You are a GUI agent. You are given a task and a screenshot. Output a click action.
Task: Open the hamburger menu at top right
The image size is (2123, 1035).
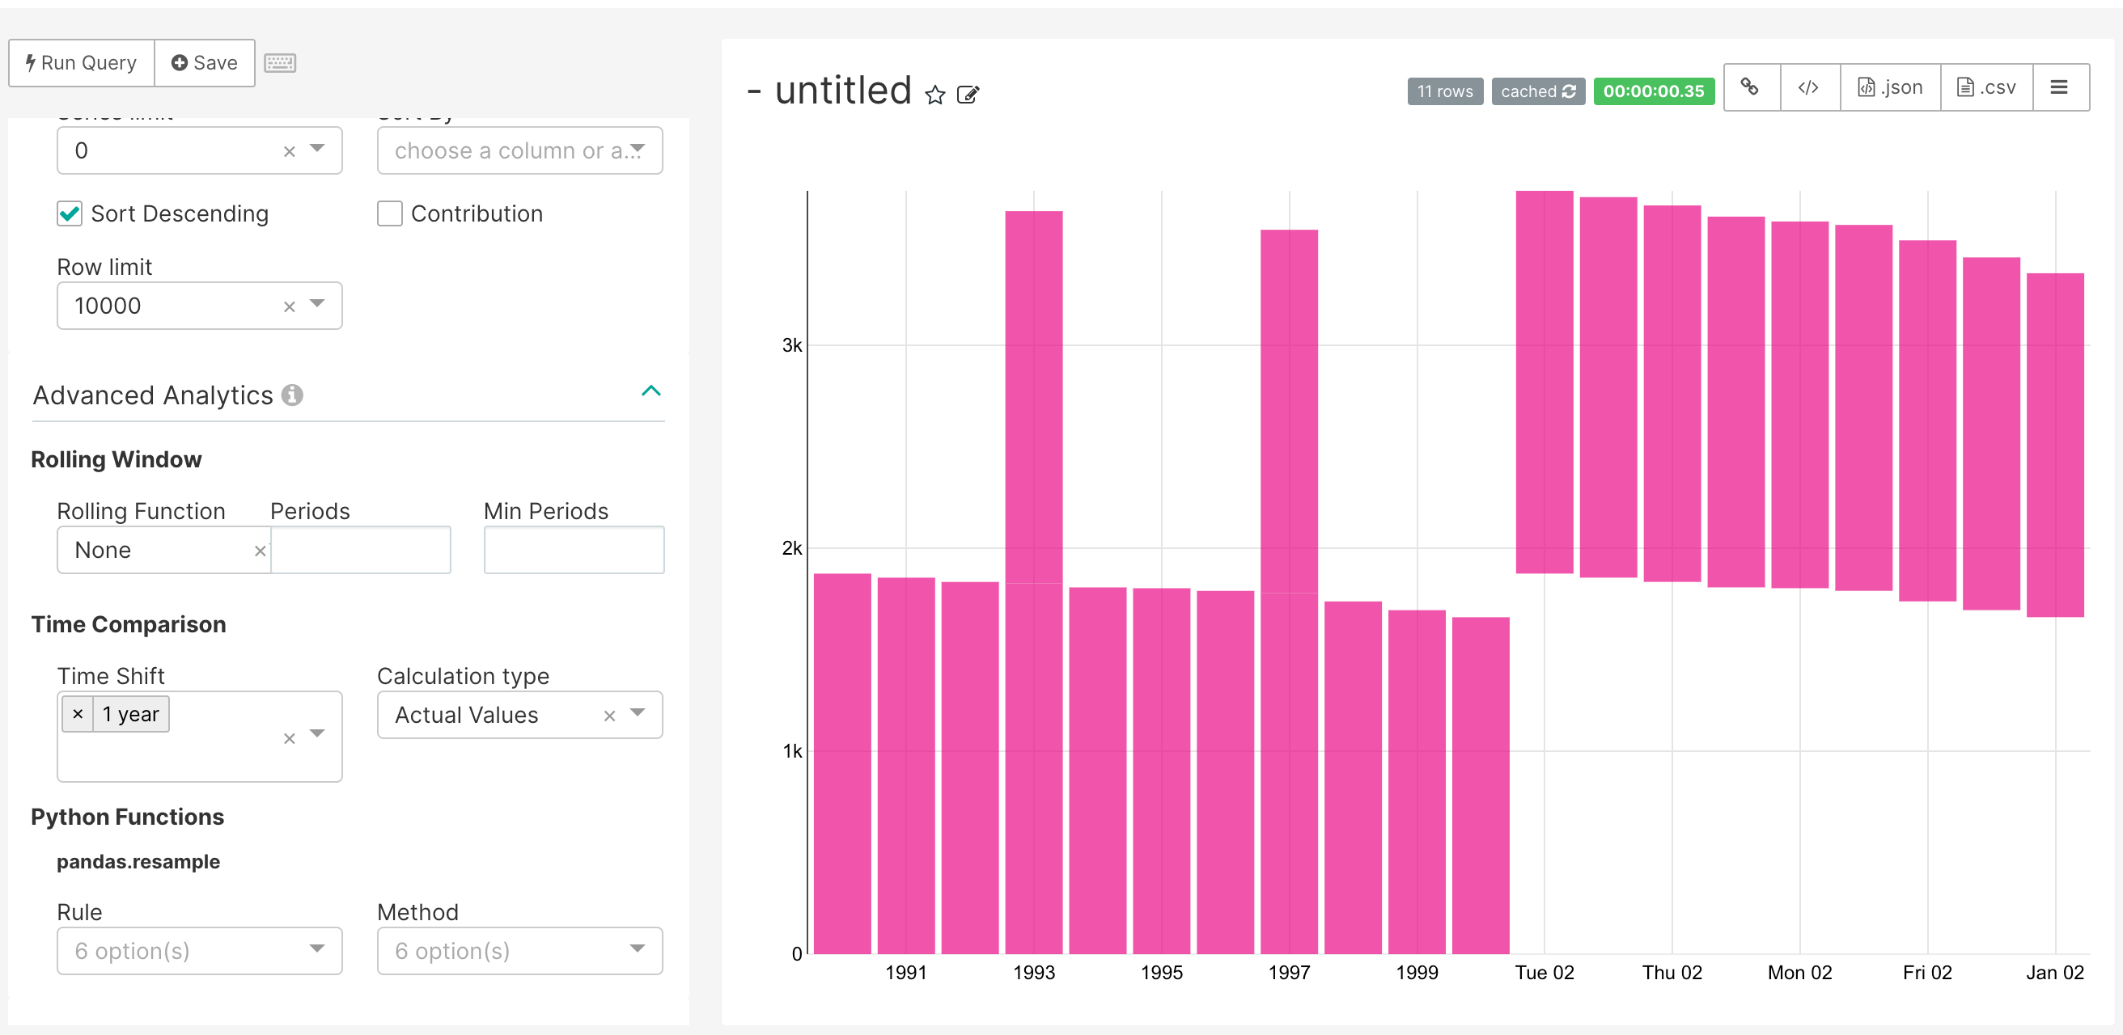pos(2059,87)
